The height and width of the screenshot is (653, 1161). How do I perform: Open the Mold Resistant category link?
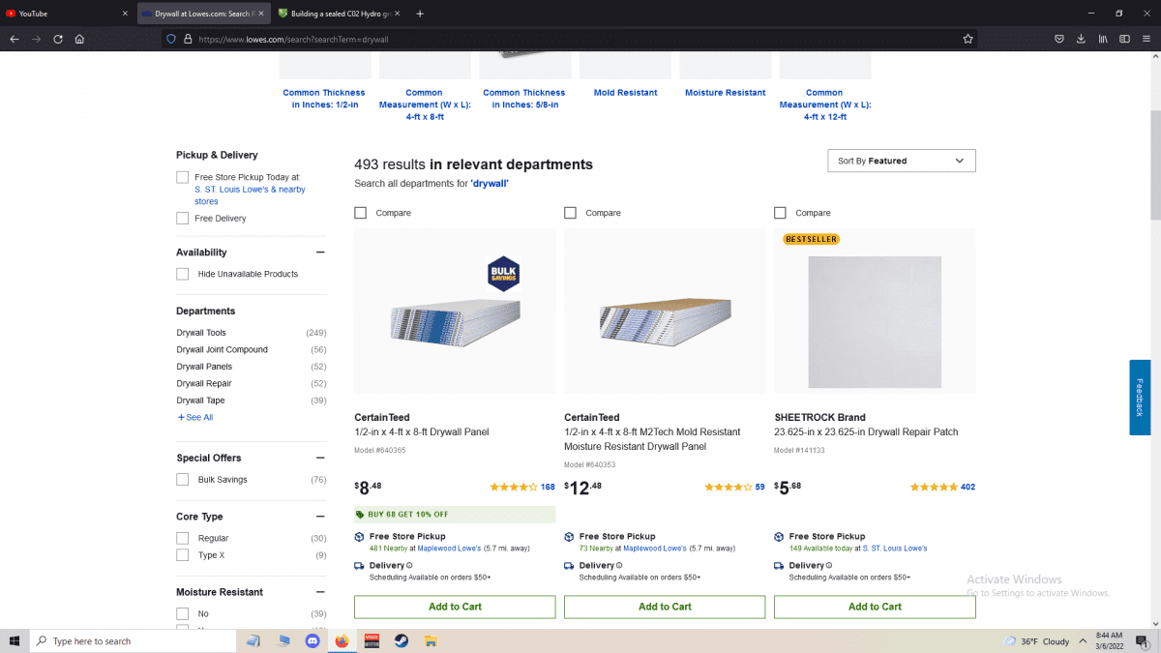[x=625, y=93]
